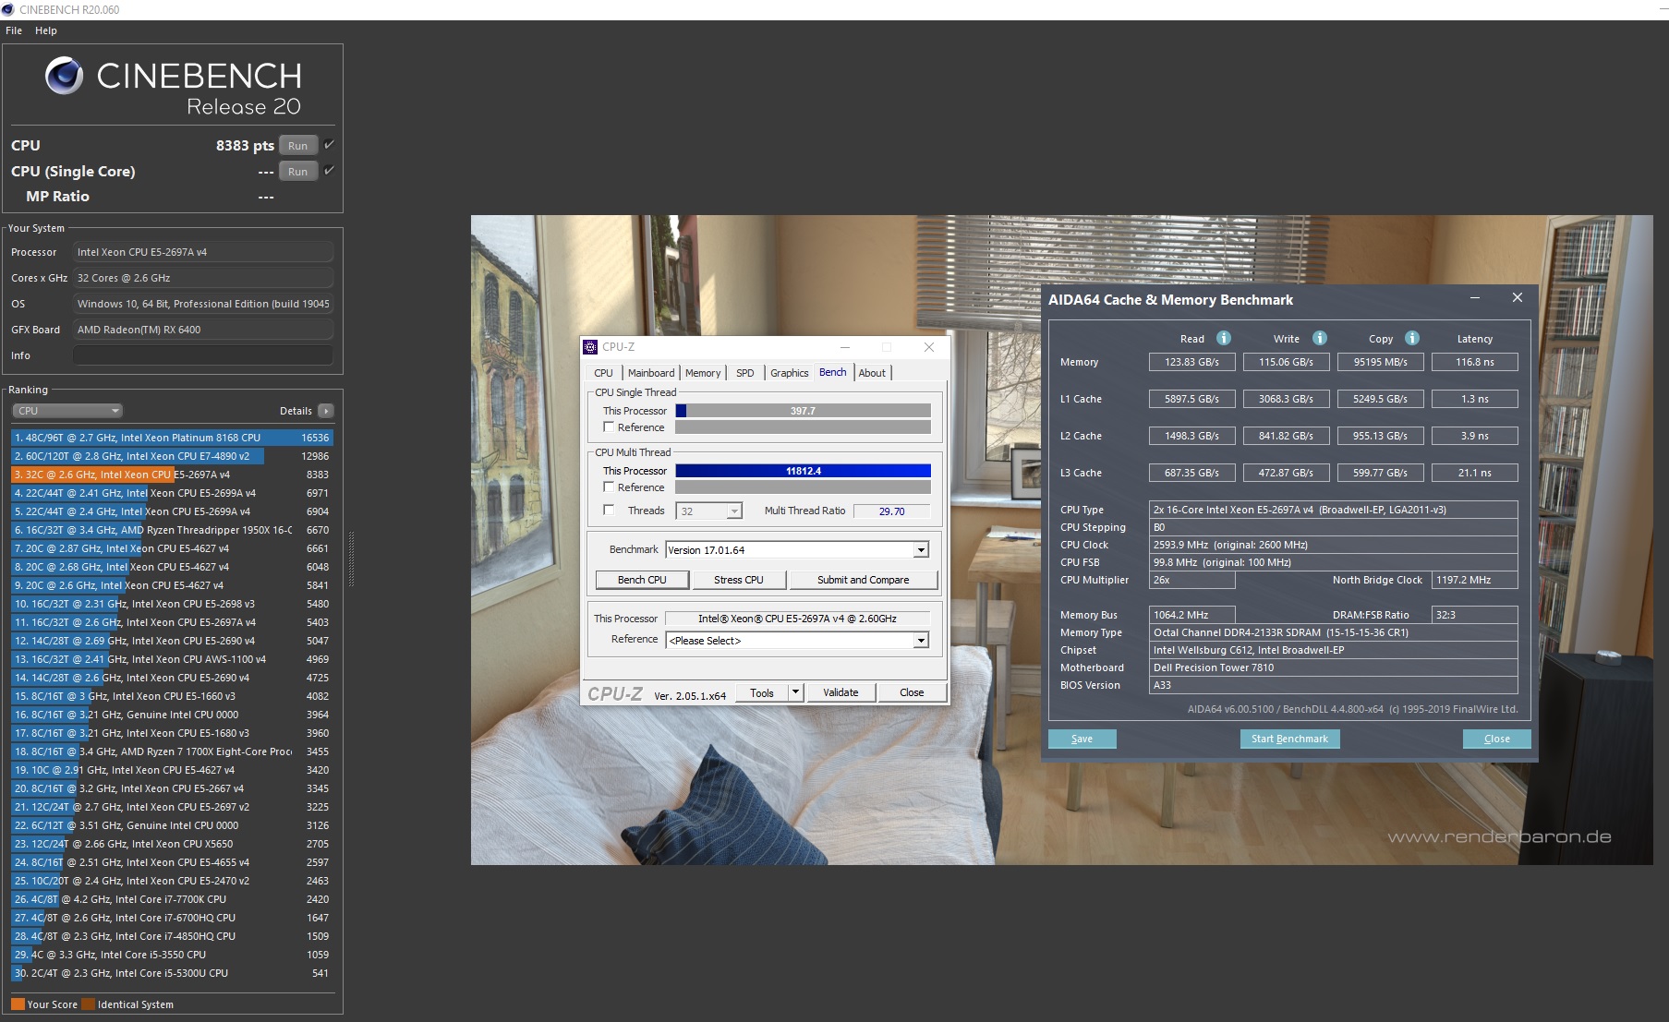
Task: Click the Stress CPU button
Action: click(x=739, y=580)
